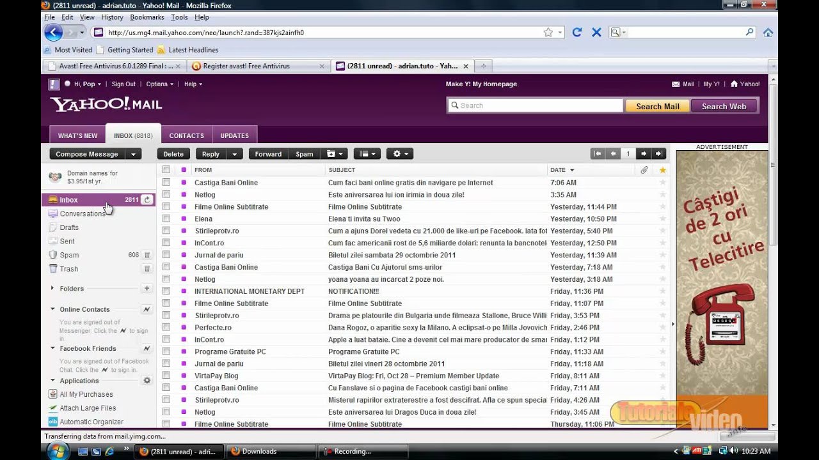Screen dimensions: 819x460
Task: Click the add folder plus icon
Action: click(147, 289)
